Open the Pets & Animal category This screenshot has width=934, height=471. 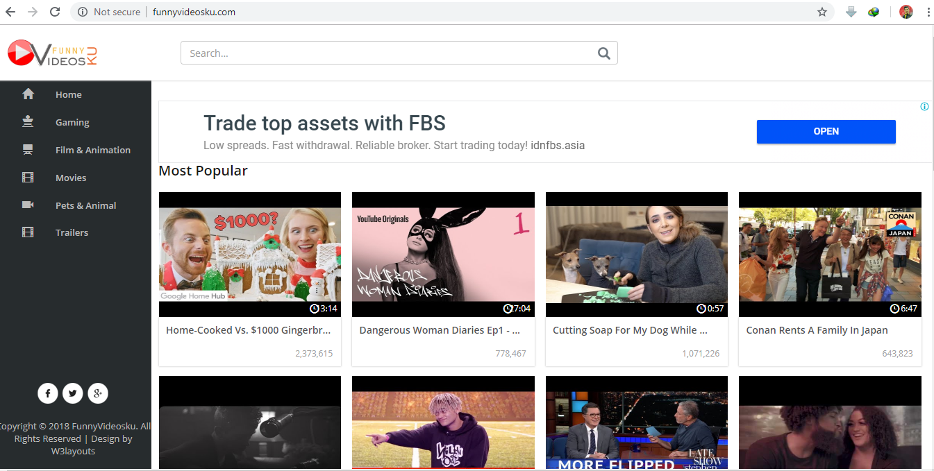coord(86,205)
